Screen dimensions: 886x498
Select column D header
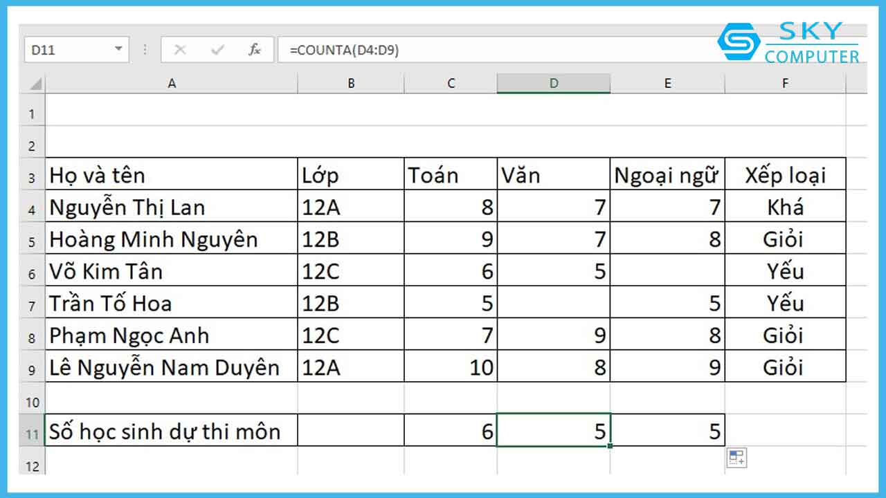click(554, 84)
